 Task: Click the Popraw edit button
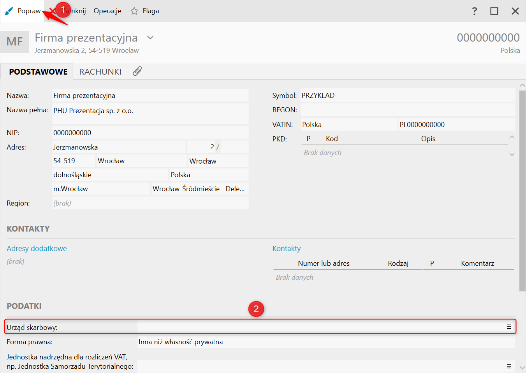tap(23, 11)
